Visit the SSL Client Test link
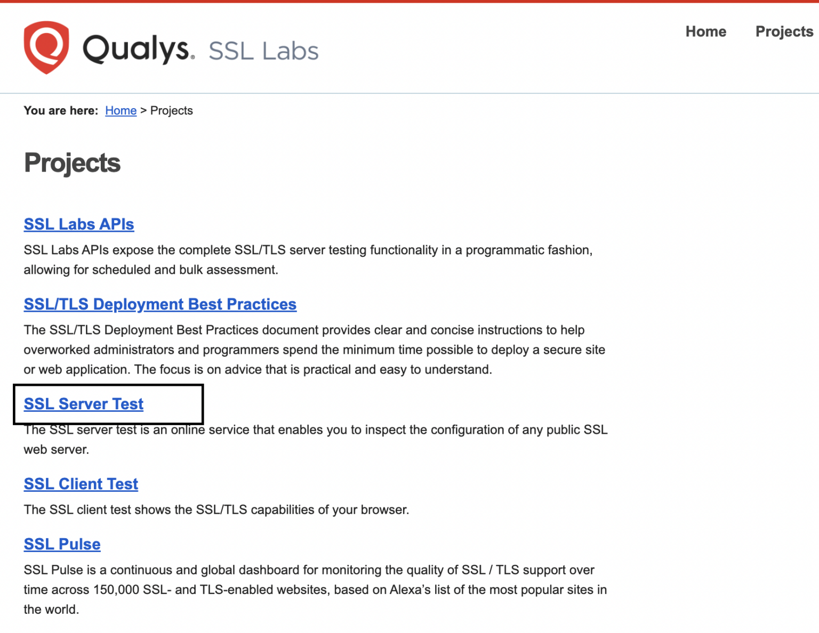The image size is (819, 633). tap(81, 484)
